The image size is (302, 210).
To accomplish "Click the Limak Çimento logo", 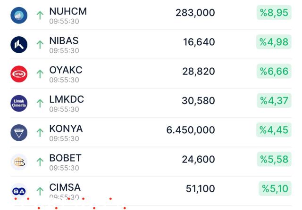I will coord(19,104).
